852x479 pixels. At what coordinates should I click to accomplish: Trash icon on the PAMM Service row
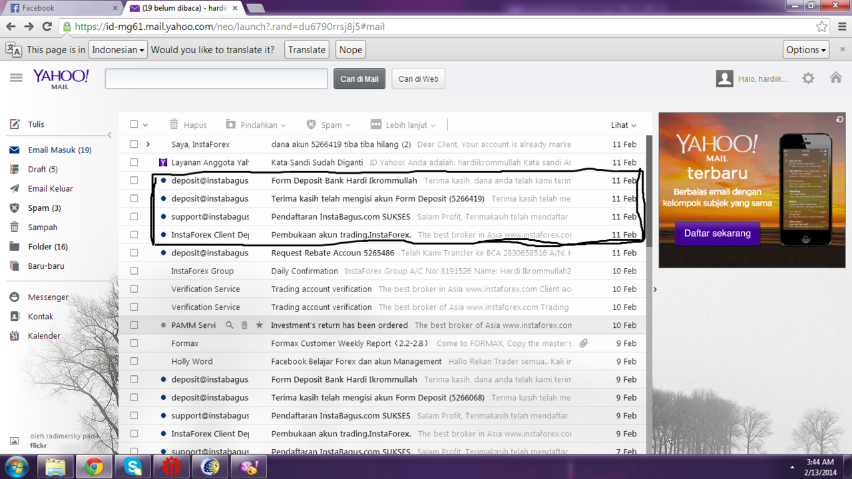click(x=244, y=325)
